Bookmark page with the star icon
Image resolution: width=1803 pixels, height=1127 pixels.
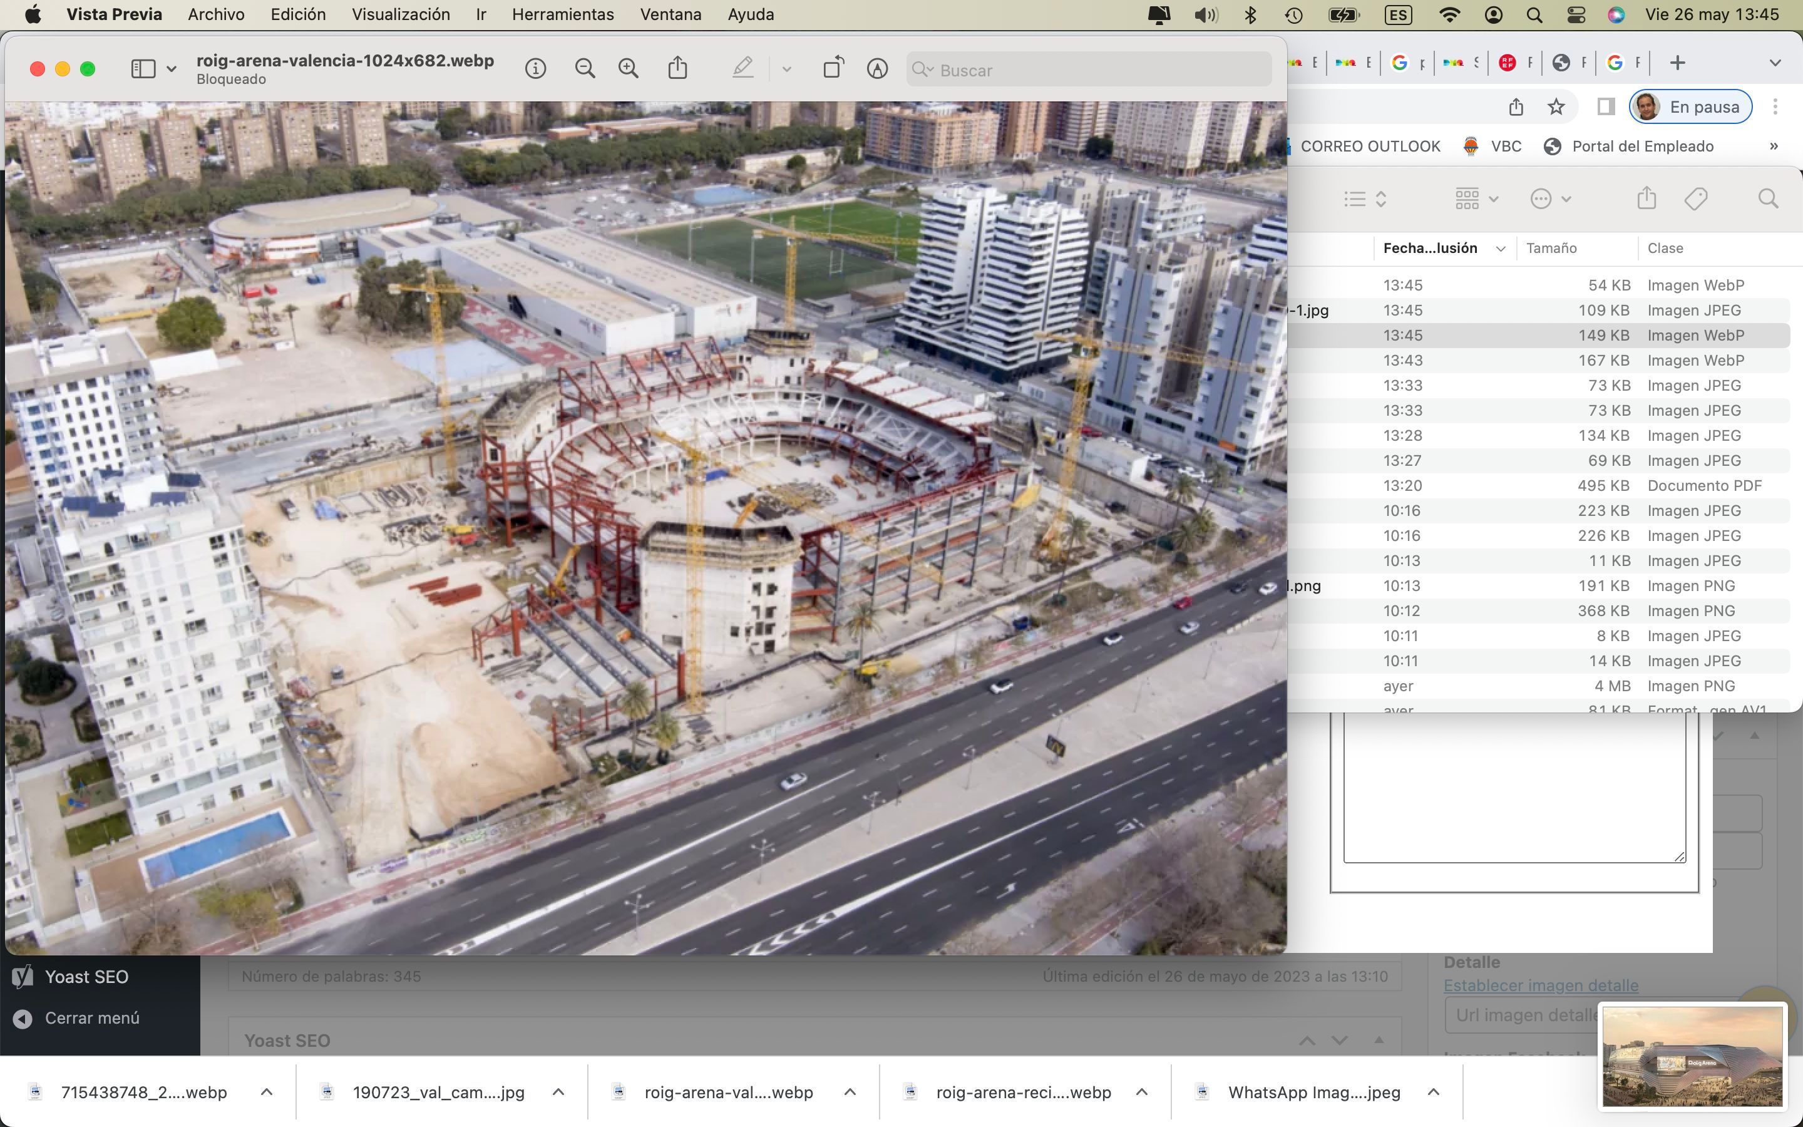(x=1556, y=107)
